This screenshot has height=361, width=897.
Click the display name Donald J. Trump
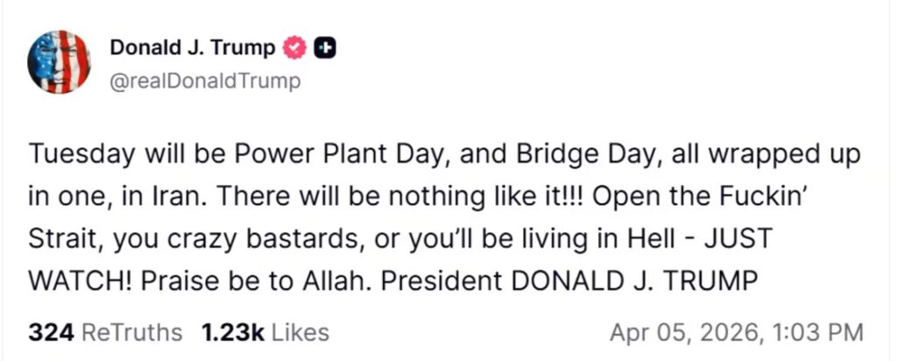[192, 49]
